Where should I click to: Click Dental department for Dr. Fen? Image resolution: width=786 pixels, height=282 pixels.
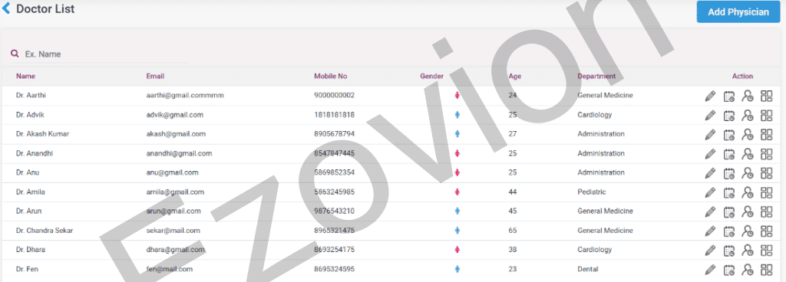pyautogui.click(x=588, y=269)
